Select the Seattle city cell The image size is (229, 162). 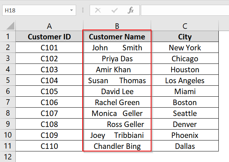tap(185, 113)
